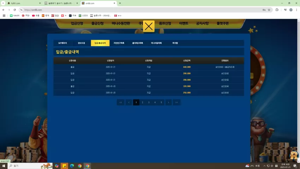Go back in browser history
Image resolution: width=300 pixels, height=169 pixels.
[4, 10]
